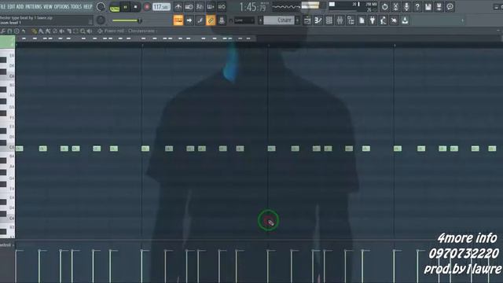Image resolution: width=503 pixels, height=283 pixels.
Task: Click the master volume knob
Action: pyautogui.click(x=101, y=7)
